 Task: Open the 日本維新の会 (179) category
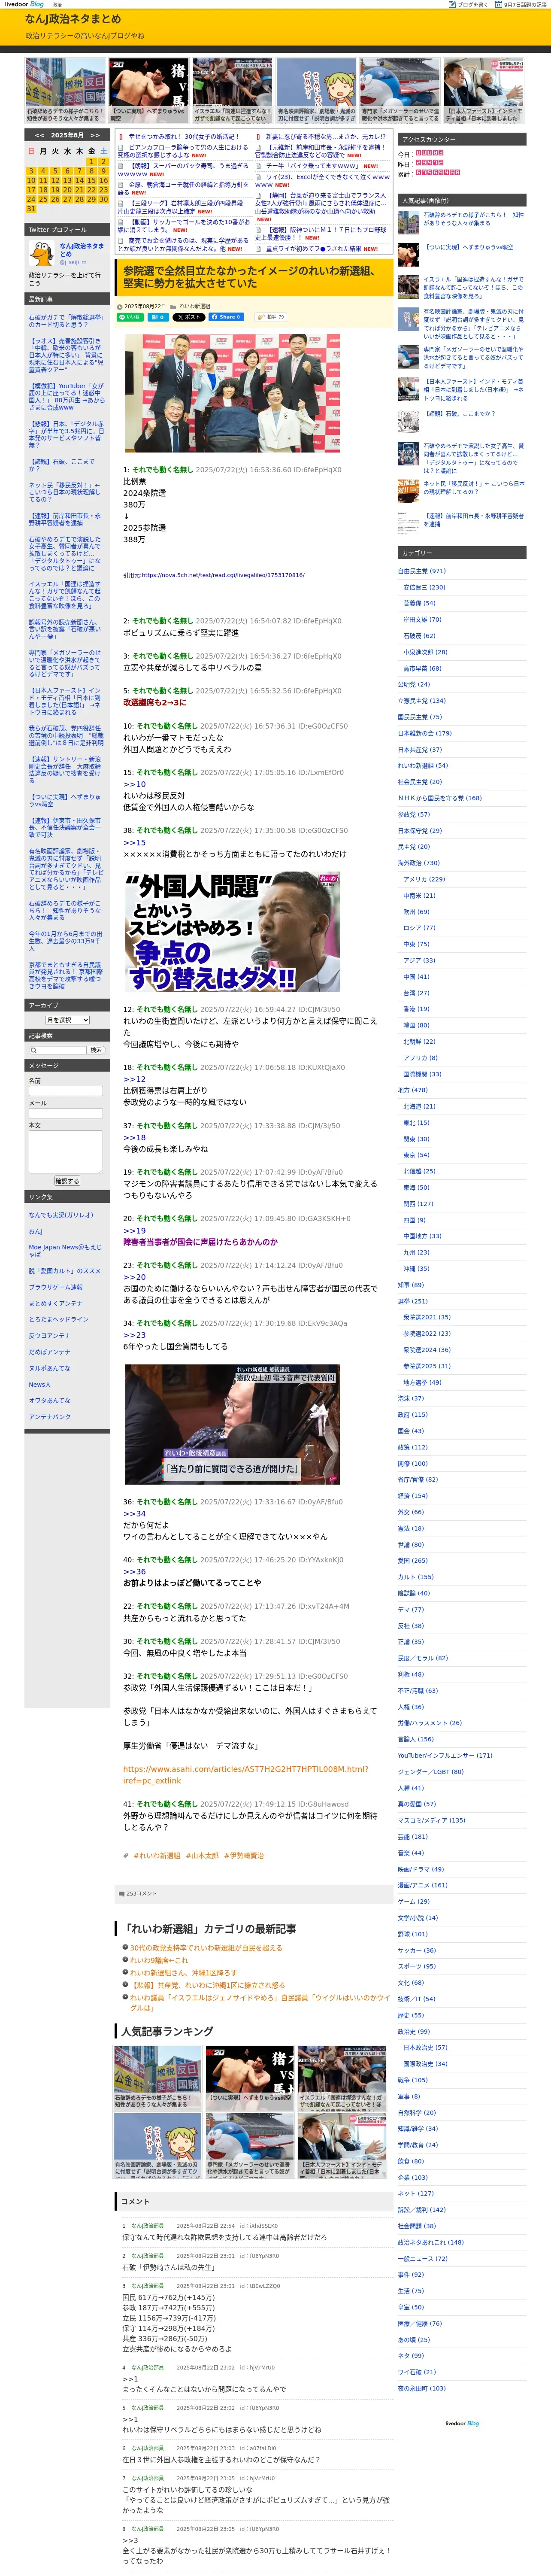click(424, 733)
